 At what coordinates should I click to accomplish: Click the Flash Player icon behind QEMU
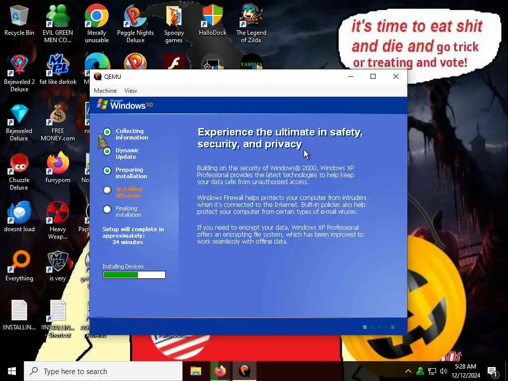tap(174, 62)
